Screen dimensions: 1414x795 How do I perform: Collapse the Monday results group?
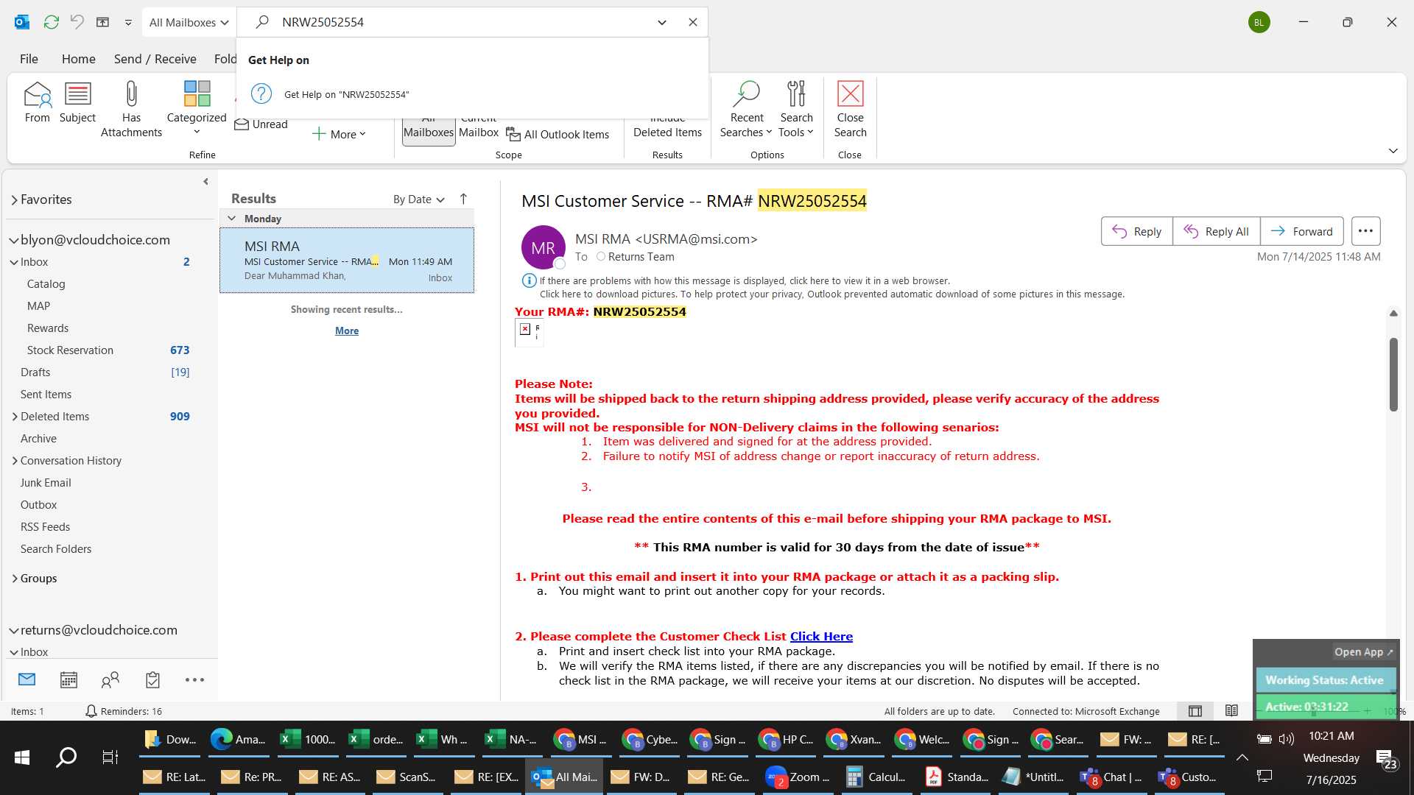pyautogui.click(x=231, y=219)
